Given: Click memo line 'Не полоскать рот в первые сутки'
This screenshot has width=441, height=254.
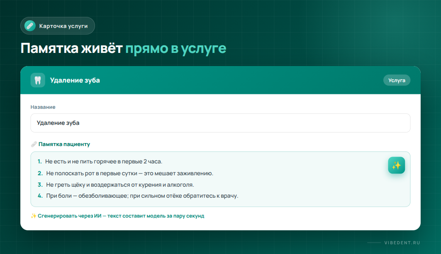Looking at the screenshot, I should [x=126, y=174].
